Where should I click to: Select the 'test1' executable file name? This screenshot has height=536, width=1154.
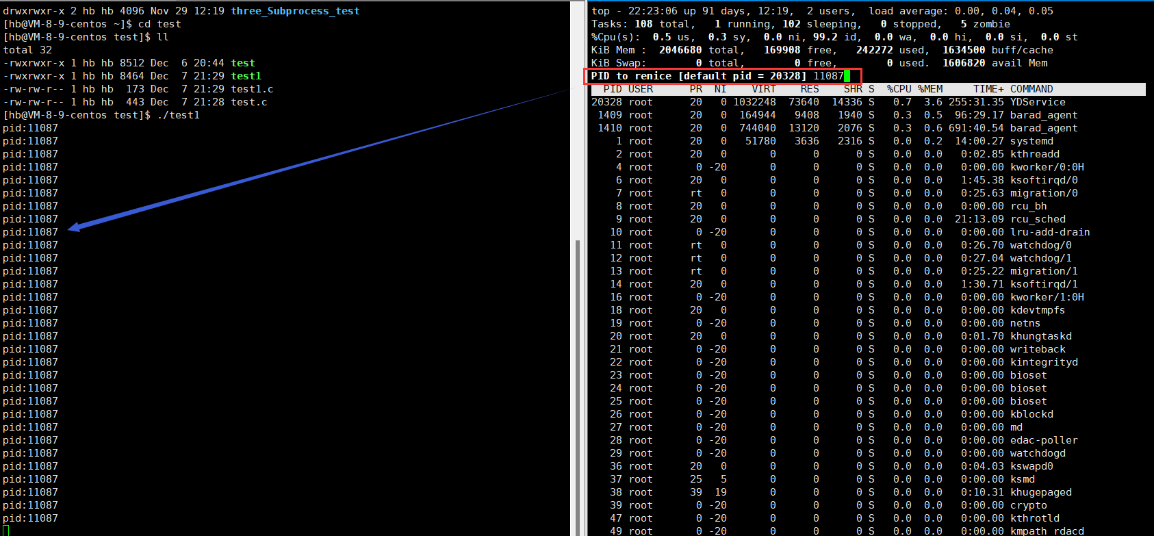click(246, 76)
